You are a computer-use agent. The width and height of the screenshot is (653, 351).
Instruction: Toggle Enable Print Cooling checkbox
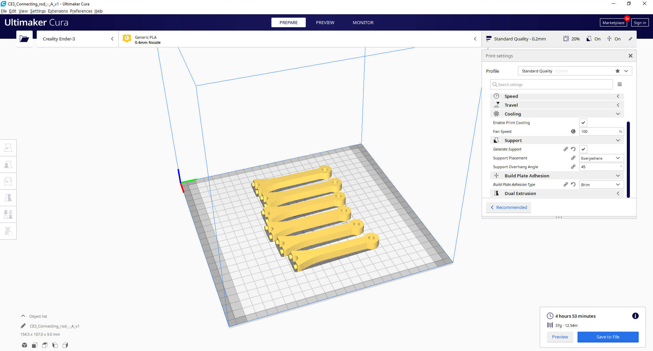click(x=583, y=123)
